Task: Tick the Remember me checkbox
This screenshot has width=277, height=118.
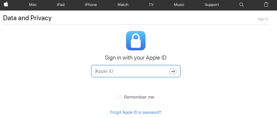Action: 119,97
